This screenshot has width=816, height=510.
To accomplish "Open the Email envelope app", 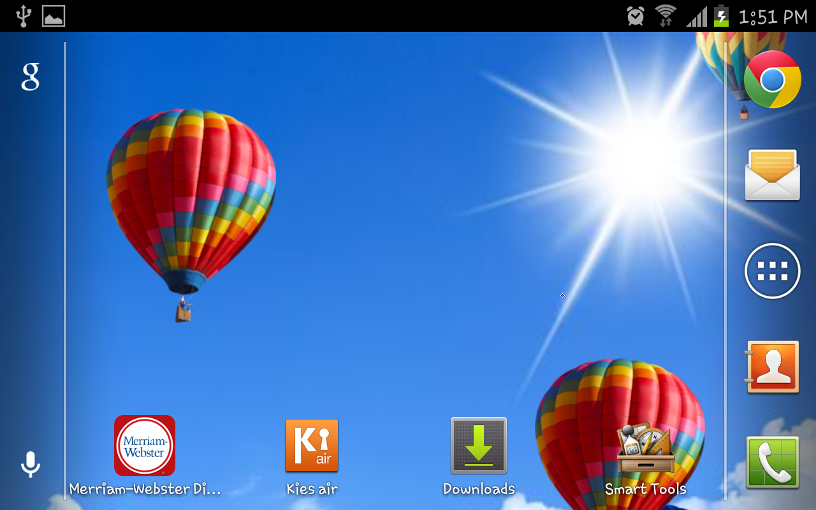I will point(772,175).
